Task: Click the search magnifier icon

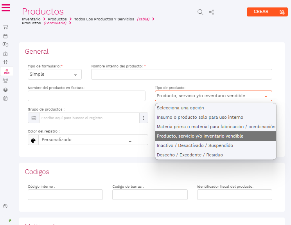Action: tap(200, 12)
